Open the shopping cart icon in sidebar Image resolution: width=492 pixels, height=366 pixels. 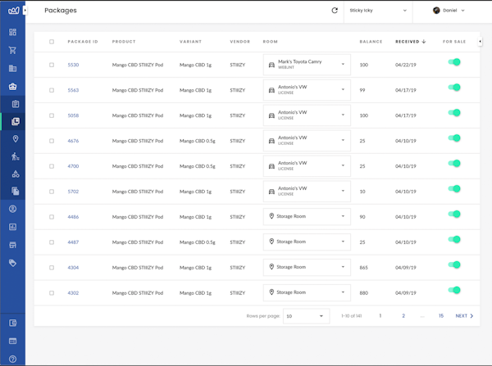[12, 50]
